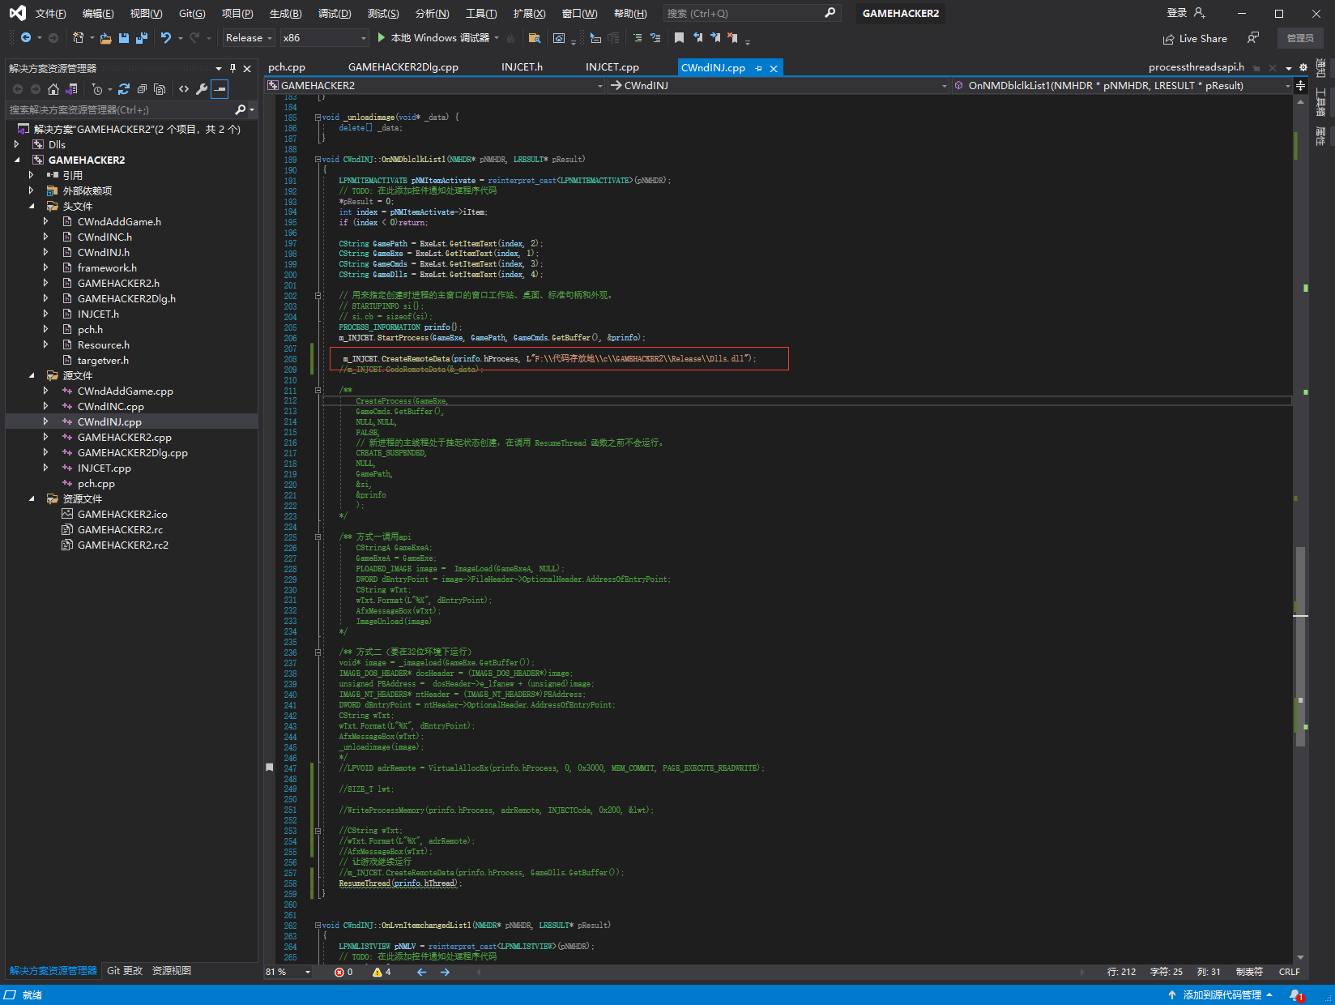Click the warning count indicator showing 4
This screenshot has height=1005, width=1335.
382,972
